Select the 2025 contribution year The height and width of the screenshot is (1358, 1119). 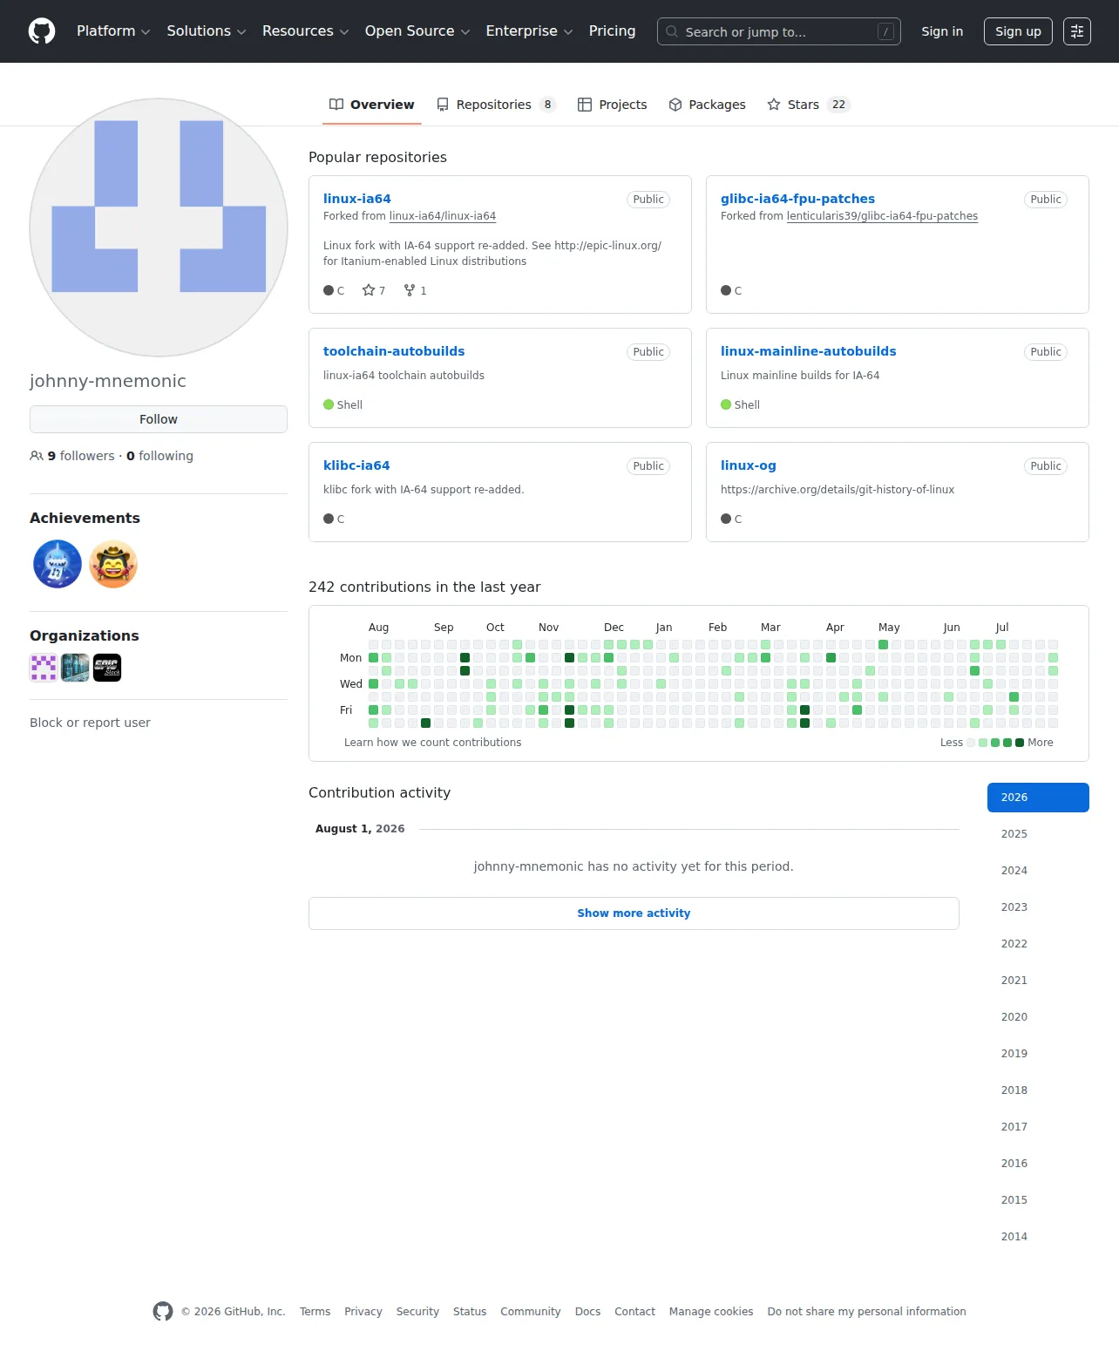[x=1038, y=834]
